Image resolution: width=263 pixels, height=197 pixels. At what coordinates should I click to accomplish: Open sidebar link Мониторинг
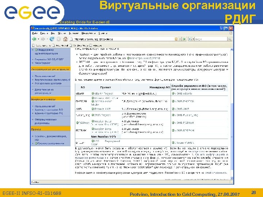point(42,63)
